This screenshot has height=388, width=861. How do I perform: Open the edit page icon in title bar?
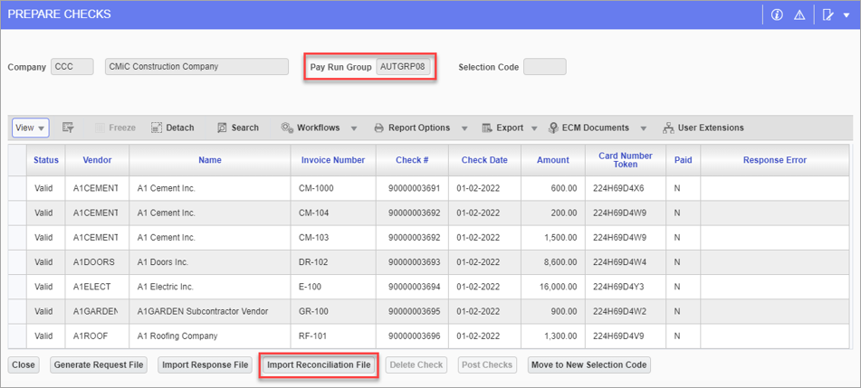[x=828, y=14]
